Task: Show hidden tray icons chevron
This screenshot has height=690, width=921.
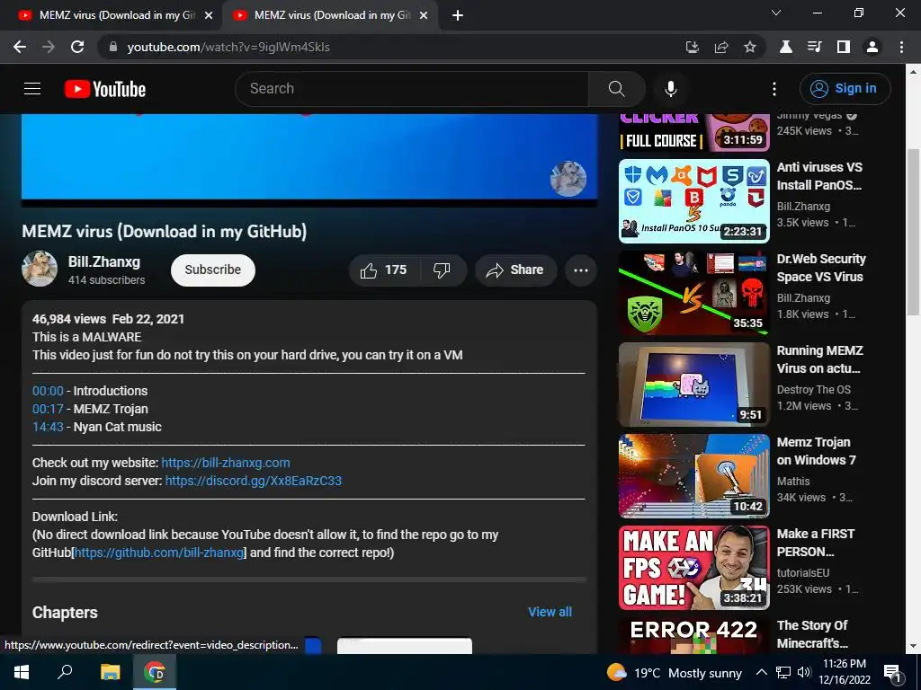Action: (x=761, y=672)
